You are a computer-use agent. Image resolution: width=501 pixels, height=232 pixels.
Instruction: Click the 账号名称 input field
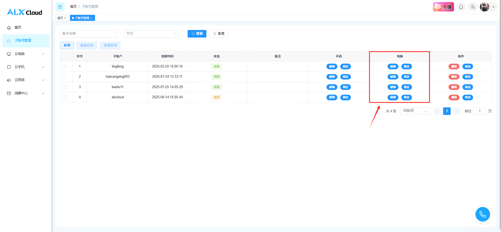coord(88,34)
